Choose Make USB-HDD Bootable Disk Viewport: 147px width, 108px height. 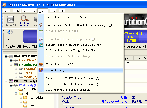[81, 90]
